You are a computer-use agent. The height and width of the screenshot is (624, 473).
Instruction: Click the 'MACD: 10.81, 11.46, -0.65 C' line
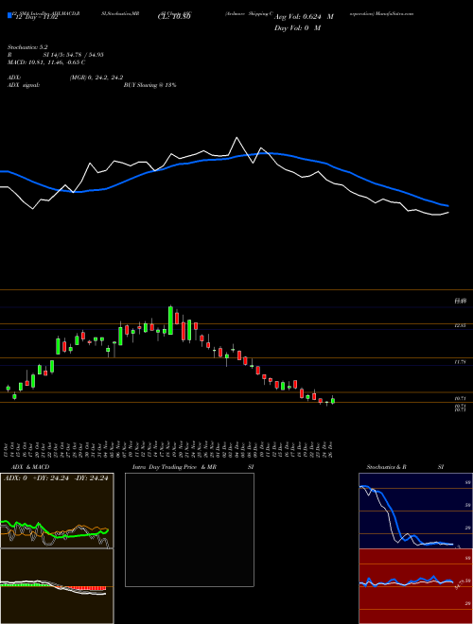coord(46,62)
